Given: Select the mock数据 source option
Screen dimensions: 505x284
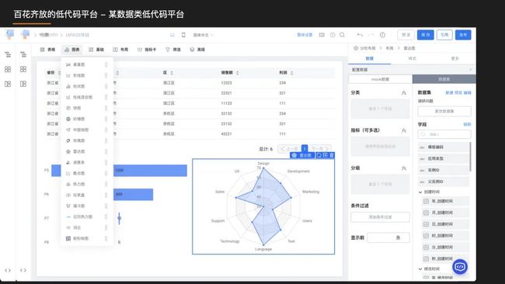Looking at the screenshot, I should click(x=381, y=79).
